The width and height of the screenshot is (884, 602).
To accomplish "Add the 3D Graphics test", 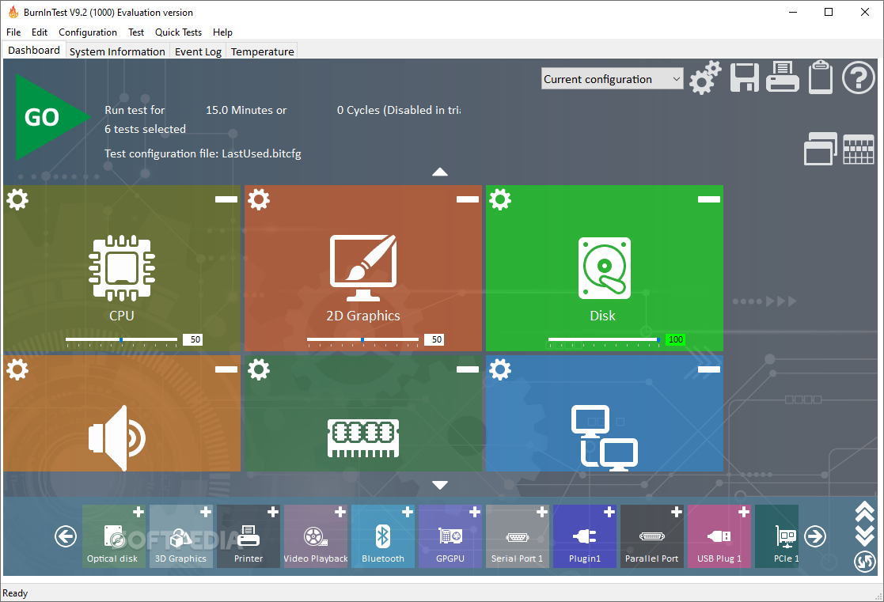I will (x=206, y=512).
